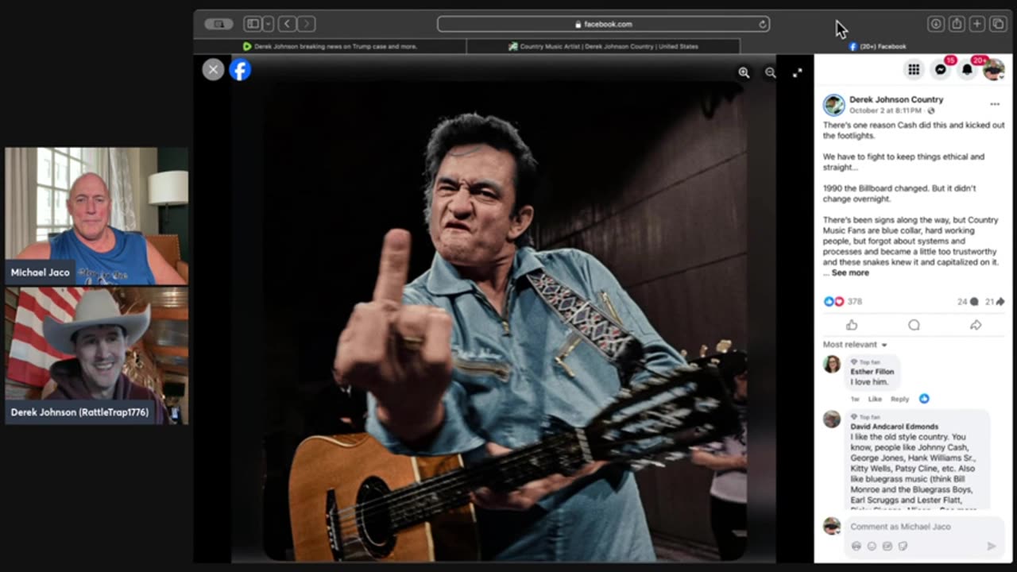Click the Safari share button
Viewport: 1017px width, 572px height.
(957, 24)
